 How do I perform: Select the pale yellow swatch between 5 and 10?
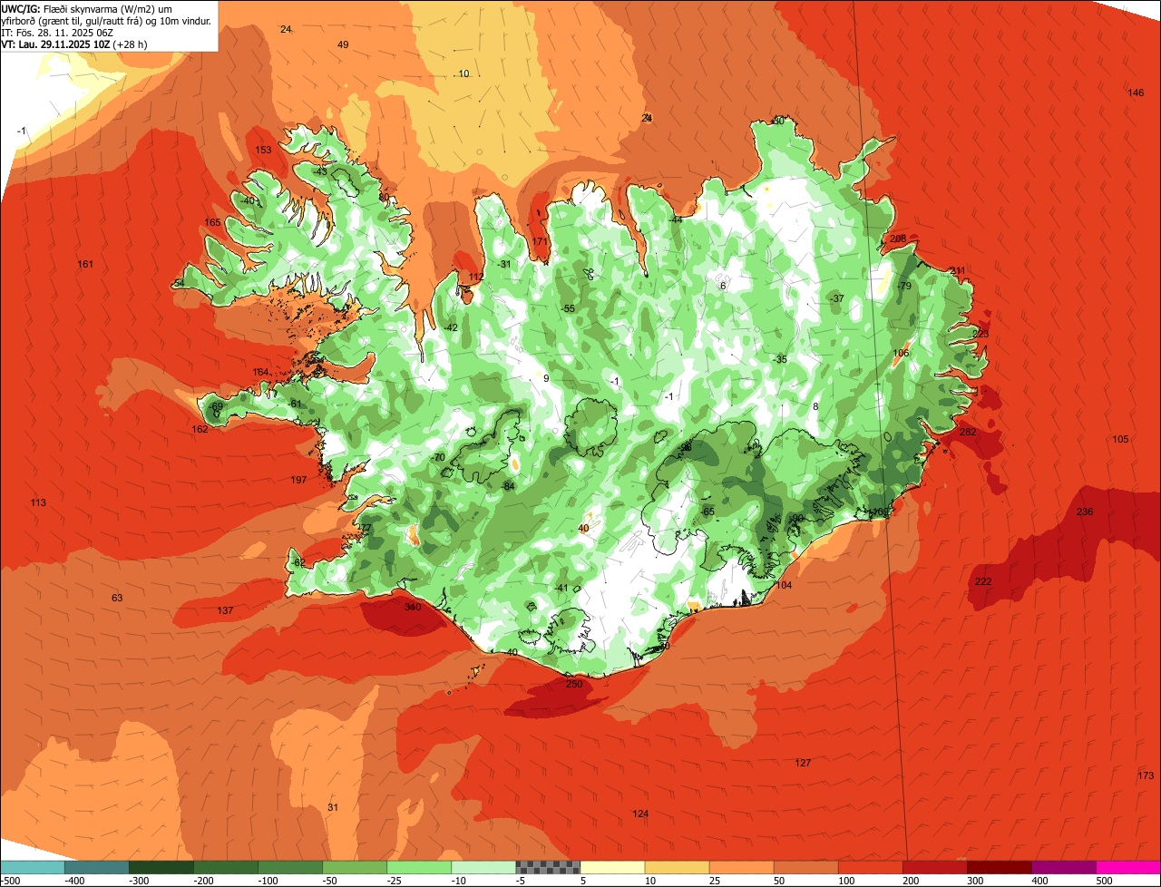(612, 867)
